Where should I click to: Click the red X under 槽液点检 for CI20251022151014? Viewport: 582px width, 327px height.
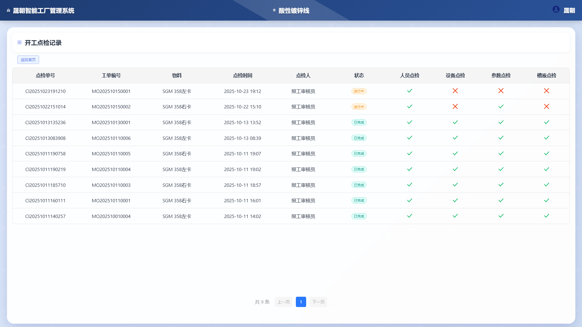click(547, 107)
